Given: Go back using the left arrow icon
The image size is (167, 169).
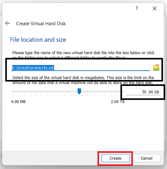Looking at the screenshot, I should point(8,23).
